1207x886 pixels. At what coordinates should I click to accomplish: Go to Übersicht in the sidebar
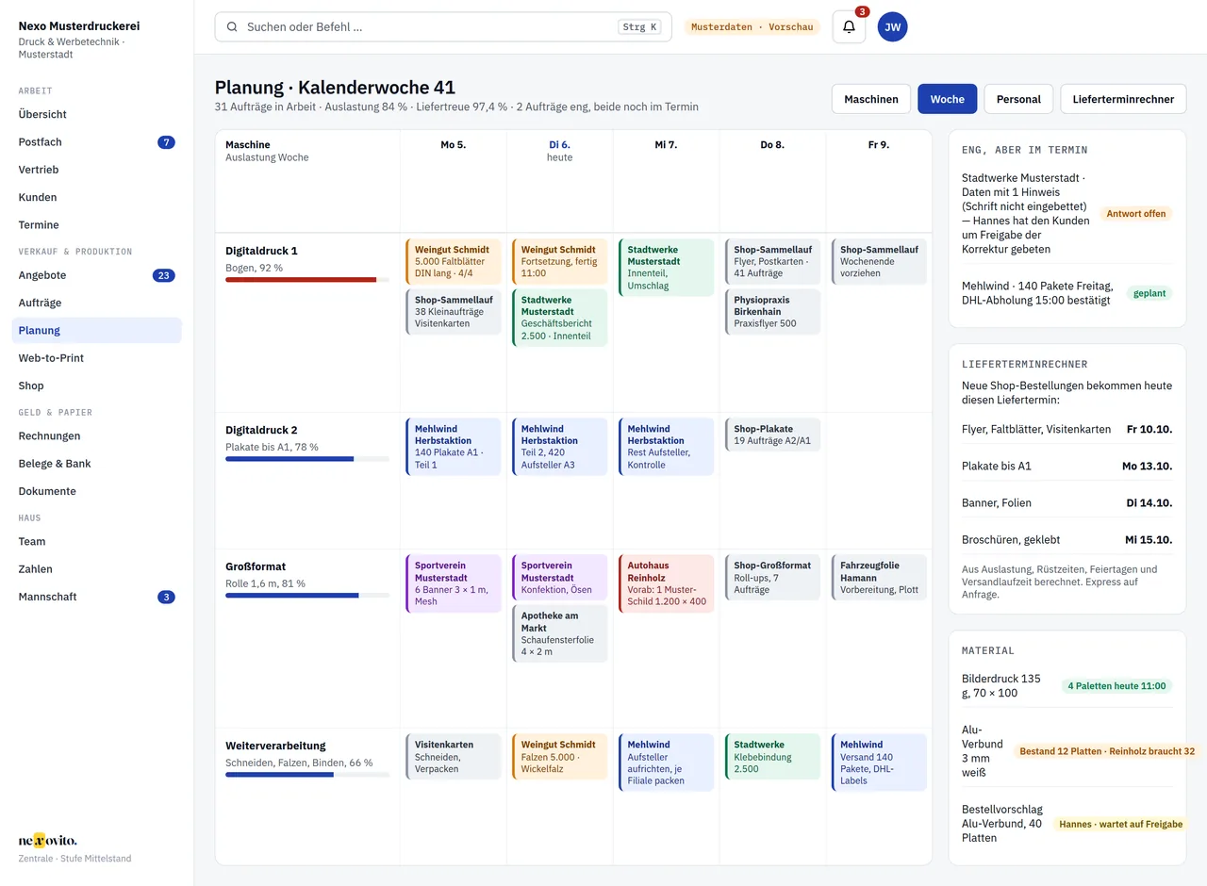pos(96,114)
